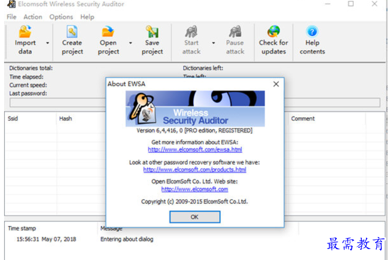
Task: Click the Create project icon
Action: [72, 32]
